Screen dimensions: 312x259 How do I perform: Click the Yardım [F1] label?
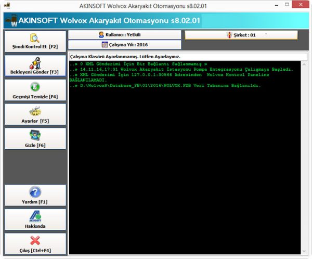click(35, 202)
